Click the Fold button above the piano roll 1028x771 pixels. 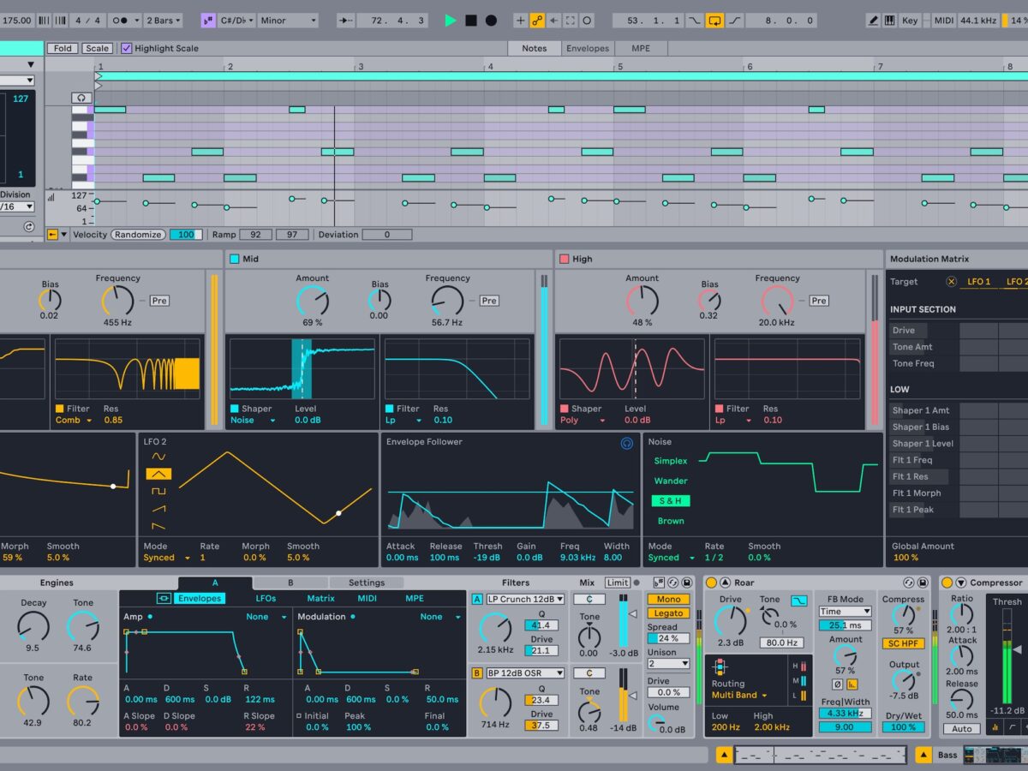pos(62,48)
